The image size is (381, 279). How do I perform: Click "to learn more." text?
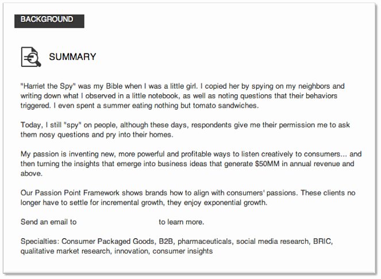182,222
